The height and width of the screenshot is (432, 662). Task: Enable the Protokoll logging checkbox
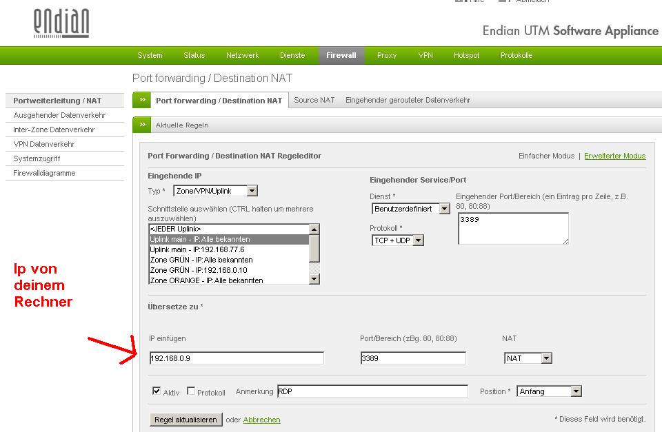(191, 391)
